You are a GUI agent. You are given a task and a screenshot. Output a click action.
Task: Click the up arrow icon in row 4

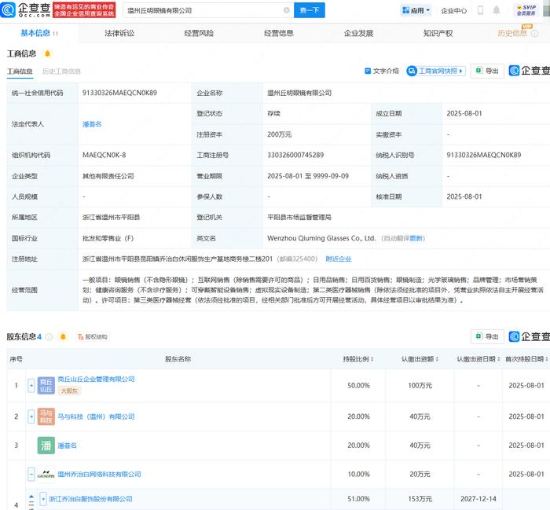click(31, 497)
